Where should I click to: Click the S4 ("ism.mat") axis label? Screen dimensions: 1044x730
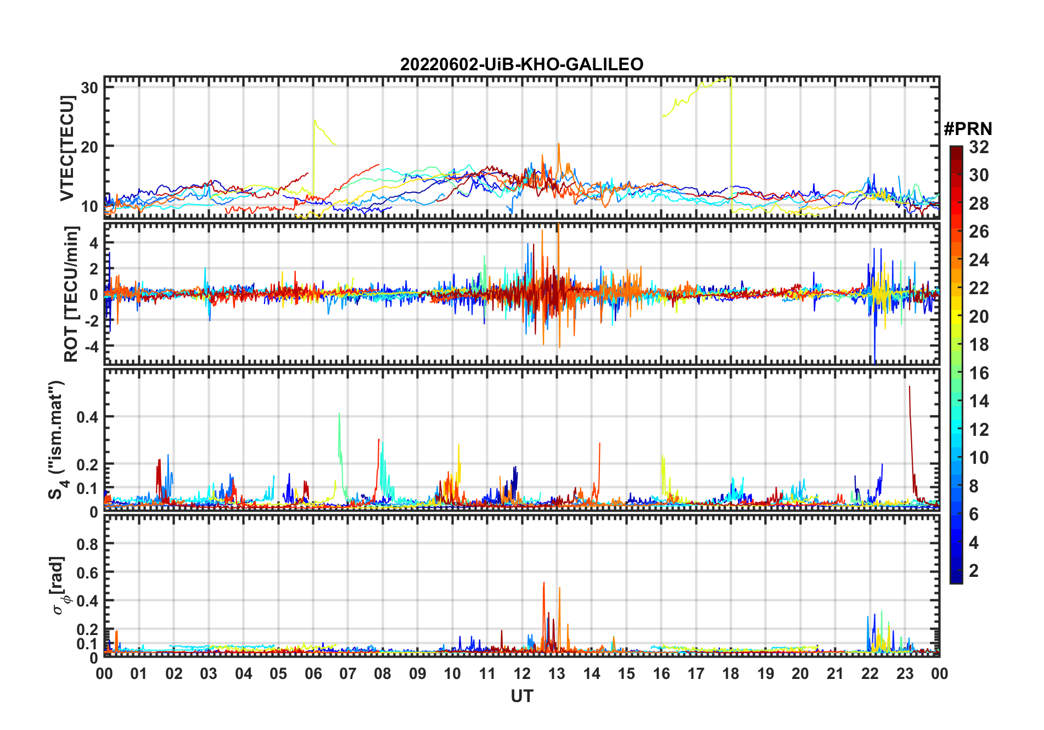coord(57,439)
